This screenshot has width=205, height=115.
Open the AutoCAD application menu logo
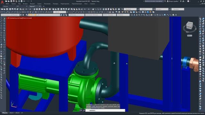click(2, 2)
